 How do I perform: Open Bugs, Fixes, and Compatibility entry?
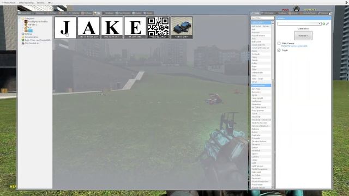tap(36, 40)
